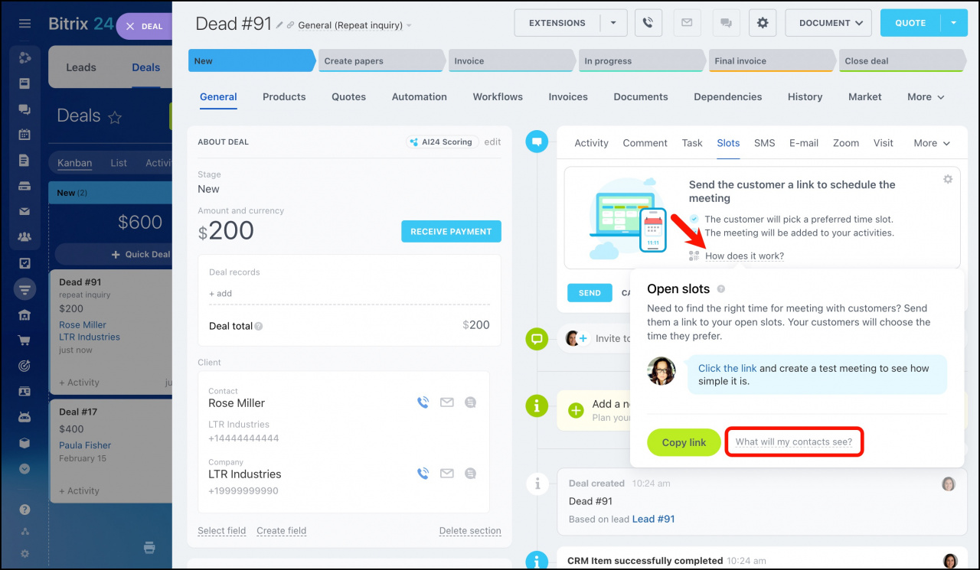Edit deal title with the pencil icon
Screen dimensions: 980x570
coord(279,25)
